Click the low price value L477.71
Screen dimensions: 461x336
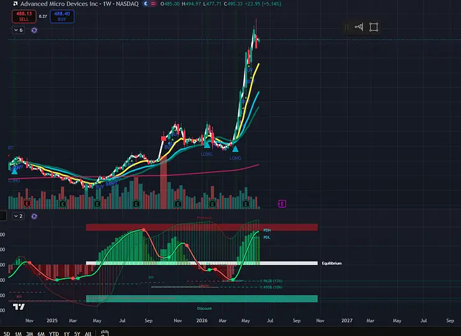(x=213, y=4)
